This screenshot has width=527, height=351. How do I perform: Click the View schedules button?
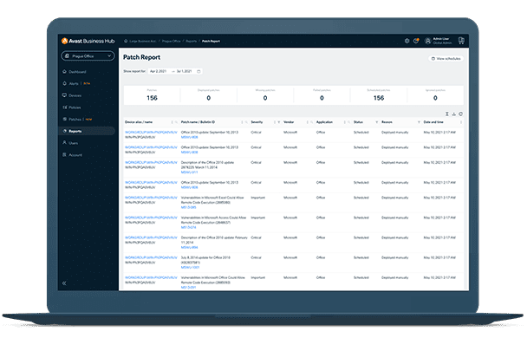(446, 59)
